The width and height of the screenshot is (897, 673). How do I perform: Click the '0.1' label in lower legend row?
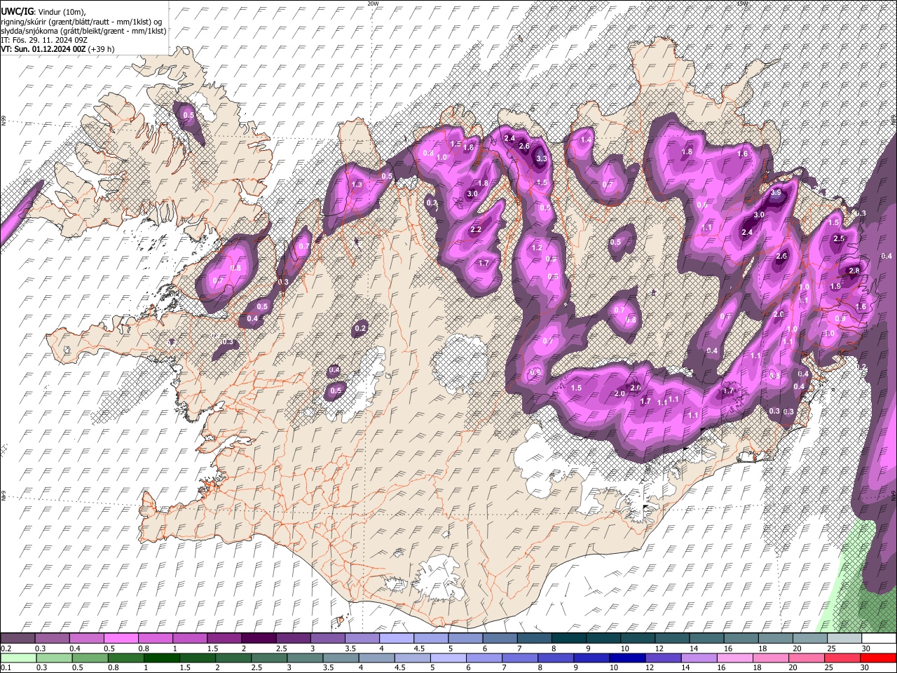[x=6, y=667]
